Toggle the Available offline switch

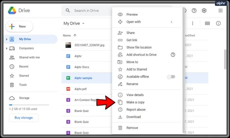(171, 77)
